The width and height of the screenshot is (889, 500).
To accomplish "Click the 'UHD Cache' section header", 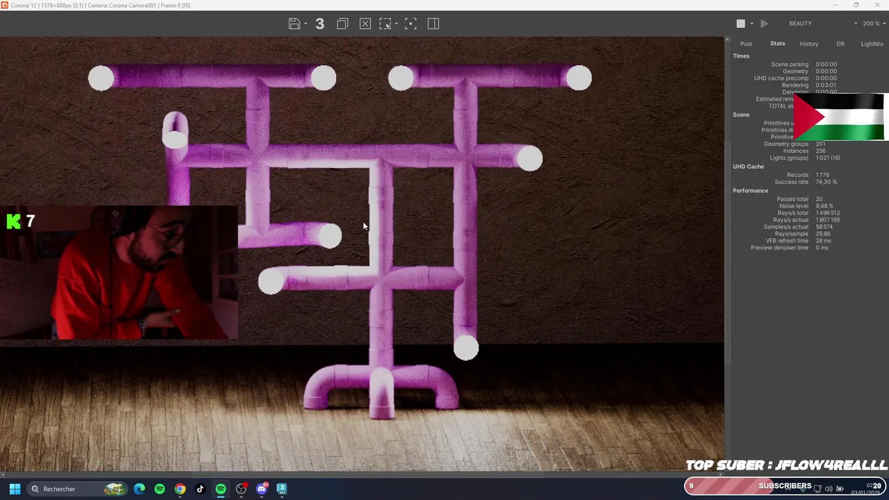I will tap(748, 167).
